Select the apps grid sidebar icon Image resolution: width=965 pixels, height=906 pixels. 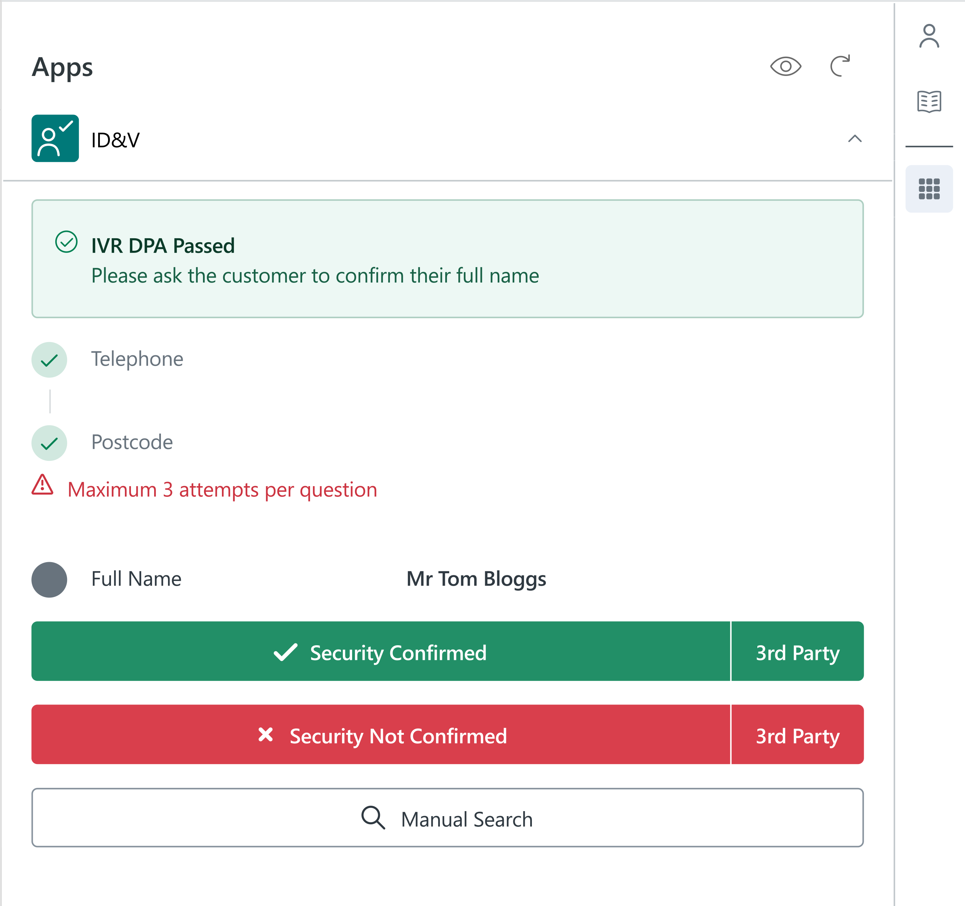pyautogui.click(x=929, y=189)
